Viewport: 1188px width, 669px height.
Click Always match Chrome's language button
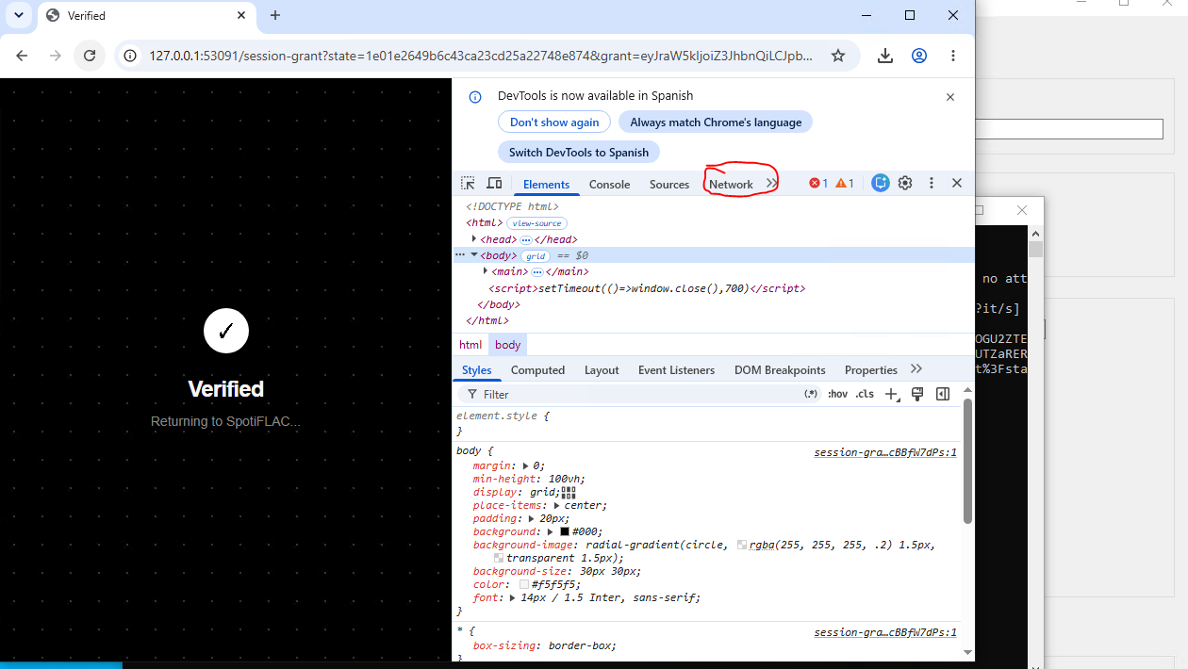[716, 122]
